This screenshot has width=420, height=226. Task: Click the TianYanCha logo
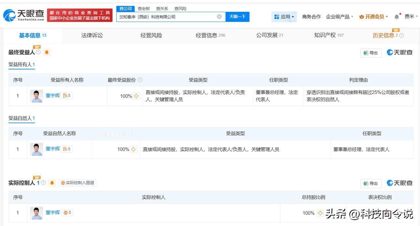(x=24, y=15)
